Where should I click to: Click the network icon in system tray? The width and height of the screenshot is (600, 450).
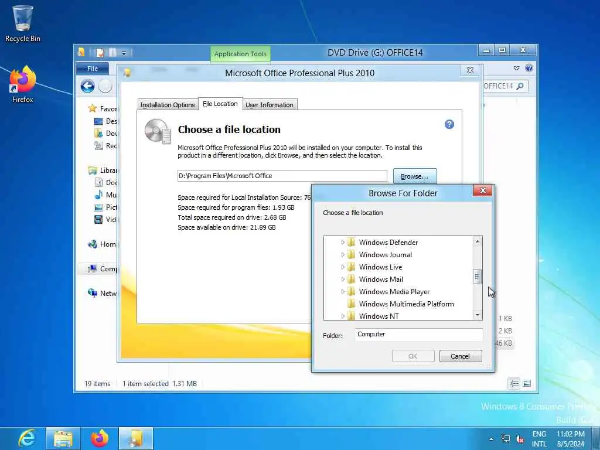pos(506,438)
